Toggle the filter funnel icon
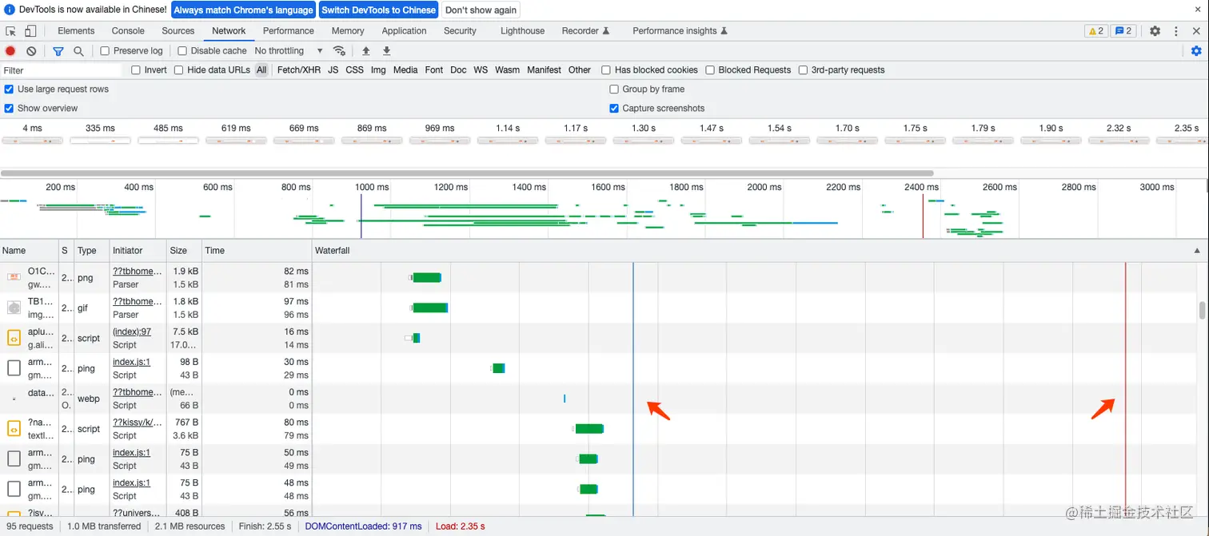Screen dimensions: 1209x536 (58, 51)
